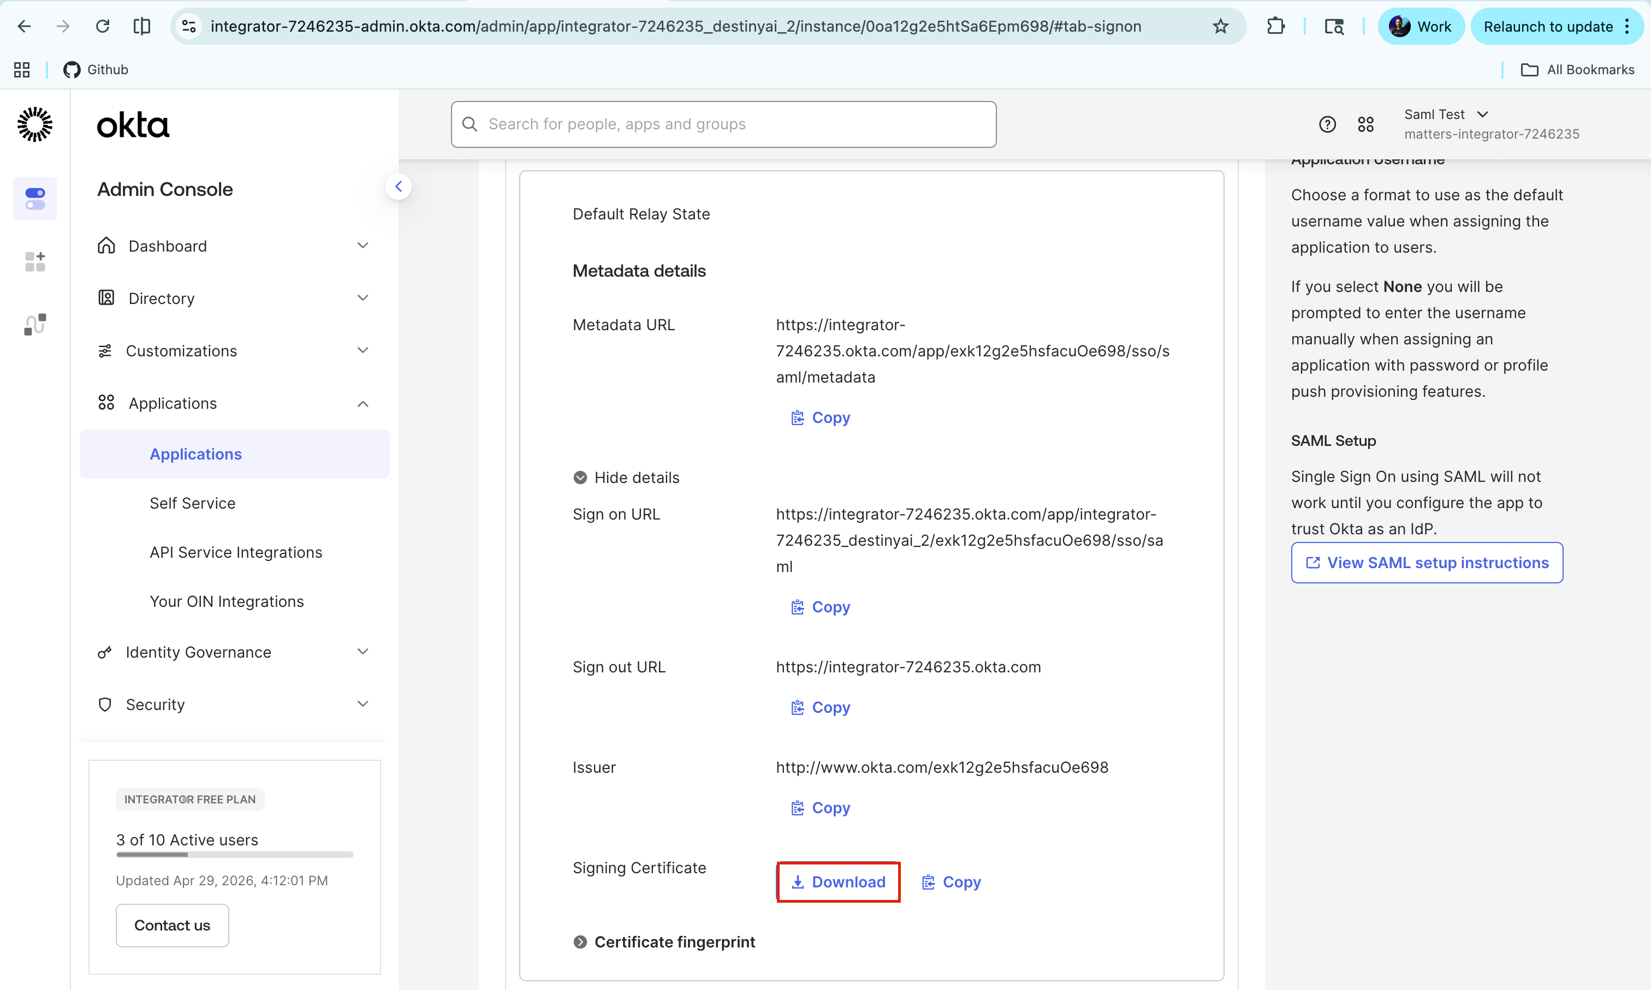Viewport: 1651px width, 990px height.
Task: Select the Applications submenu item
Action: point(234,454)
